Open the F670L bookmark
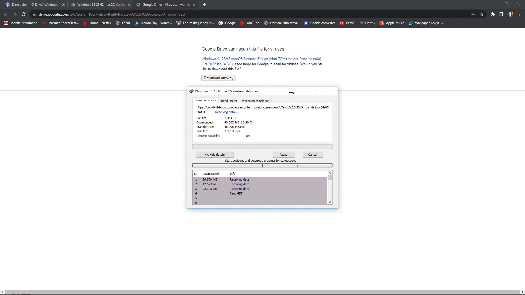Viewport: 525px width, 295px height. [123, 23]
